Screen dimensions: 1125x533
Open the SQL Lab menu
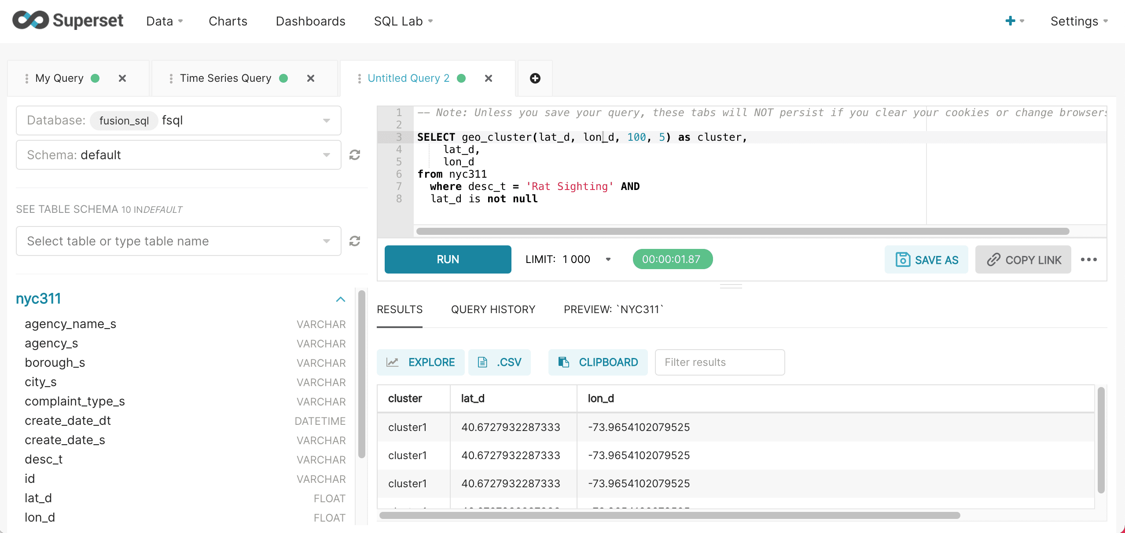coord(404,21)
